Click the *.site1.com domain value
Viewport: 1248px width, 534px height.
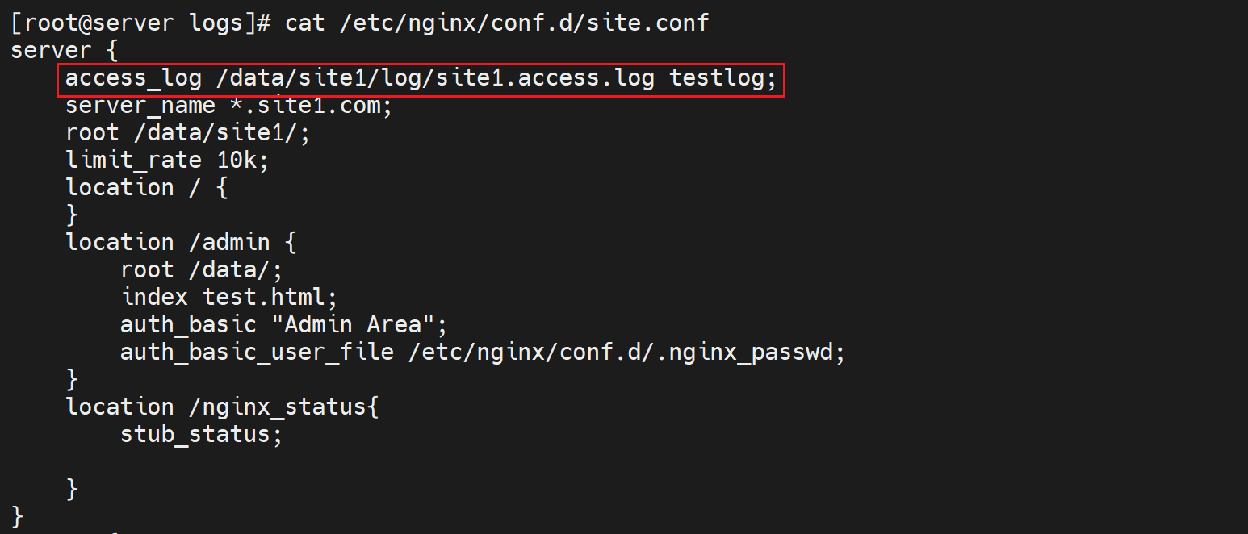312,106
